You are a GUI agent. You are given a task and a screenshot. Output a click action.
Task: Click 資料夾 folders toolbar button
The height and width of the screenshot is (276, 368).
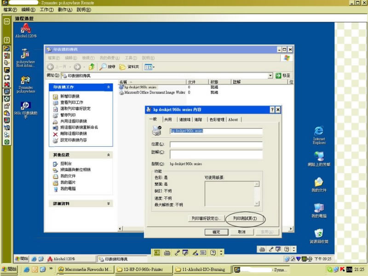click(x=129, y=67)
